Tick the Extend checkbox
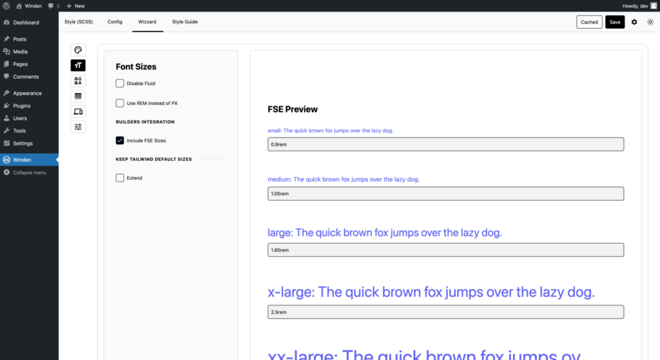 point(120,178)
